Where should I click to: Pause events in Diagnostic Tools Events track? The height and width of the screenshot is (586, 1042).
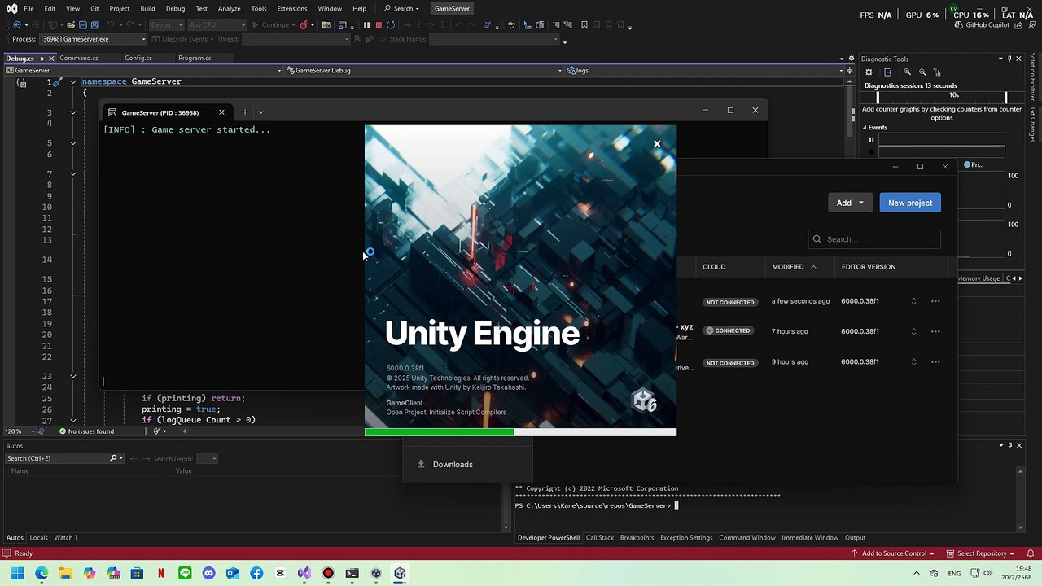[x=871, y=140]
